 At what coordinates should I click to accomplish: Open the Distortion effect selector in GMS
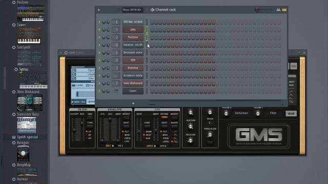click(x=241, y=113)
